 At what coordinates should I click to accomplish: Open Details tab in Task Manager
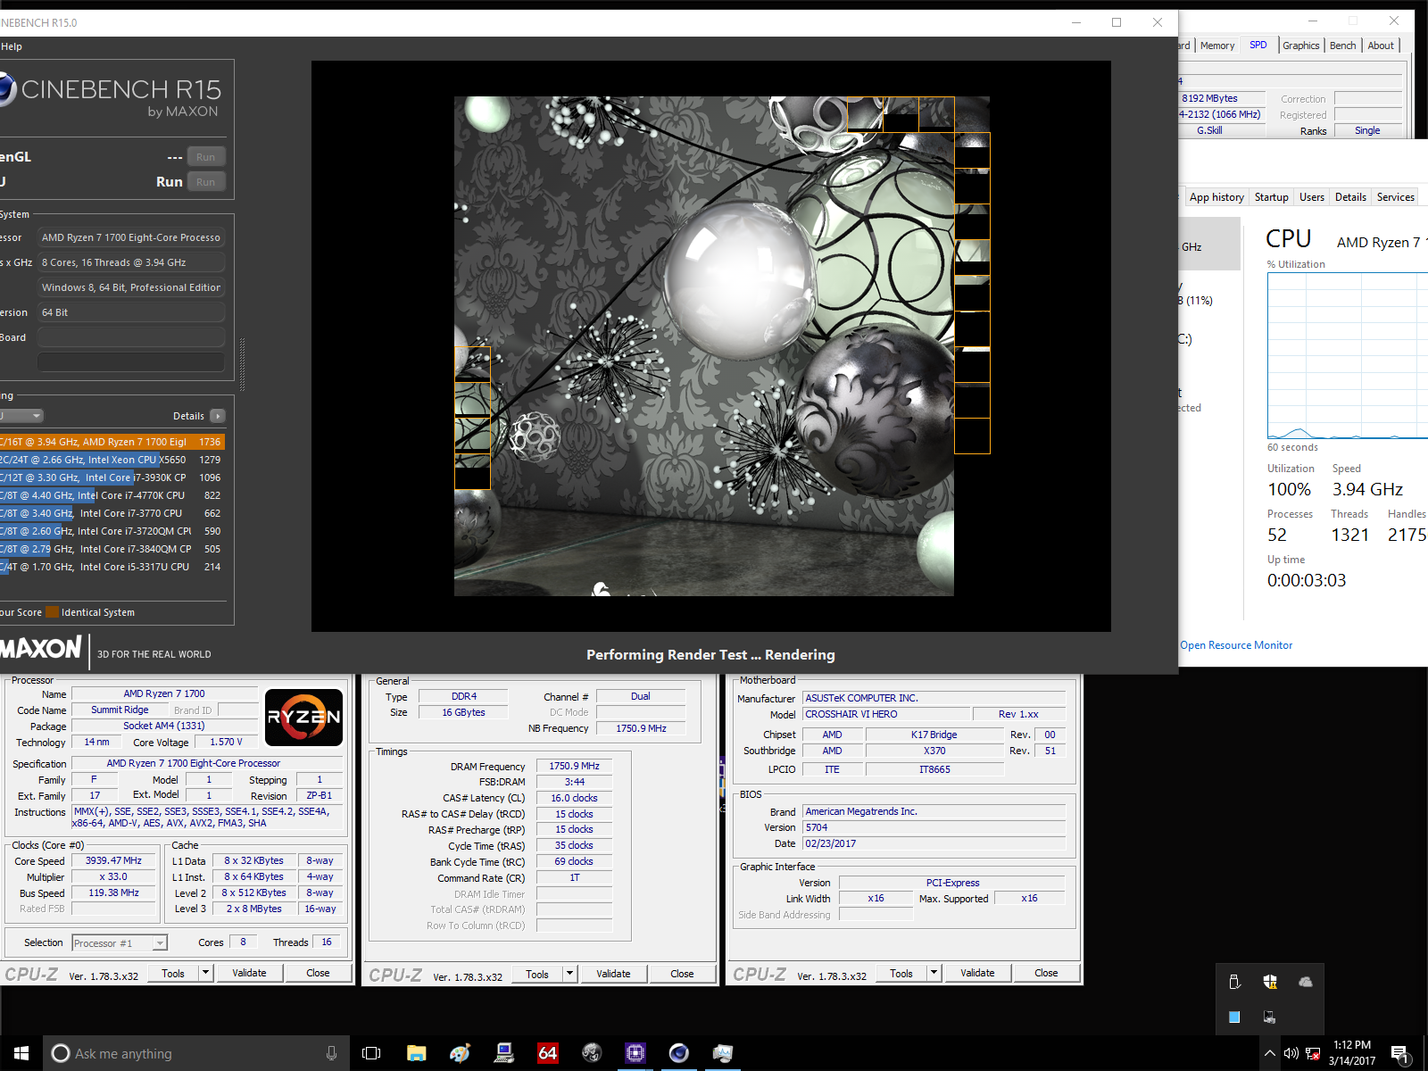pyautogui.click(x=1350, y=197)
